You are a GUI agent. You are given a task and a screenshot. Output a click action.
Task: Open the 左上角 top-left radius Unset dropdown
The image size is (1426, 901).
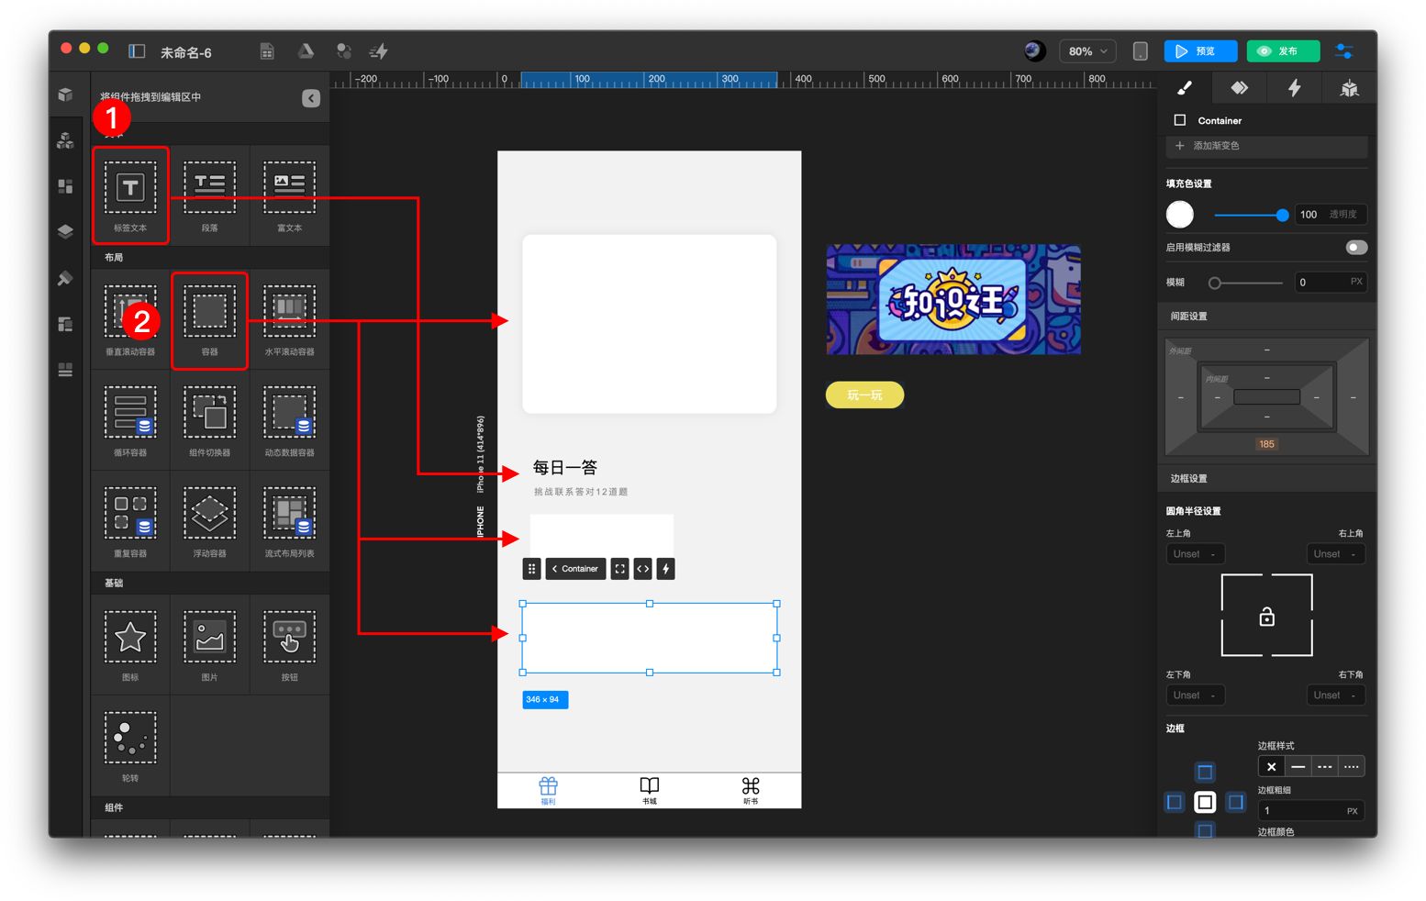(1196, 554)
